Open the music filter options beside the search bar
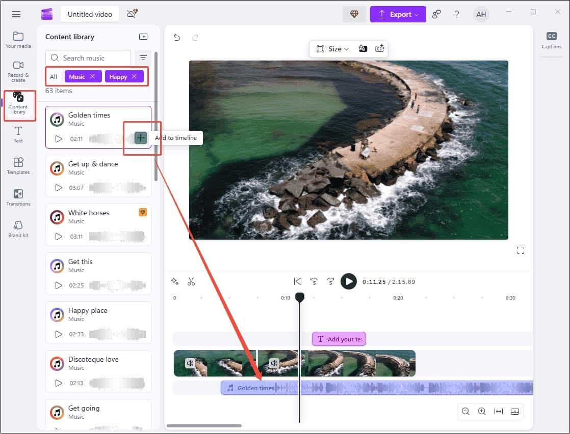570x434 pixels. tap(143, 57)
